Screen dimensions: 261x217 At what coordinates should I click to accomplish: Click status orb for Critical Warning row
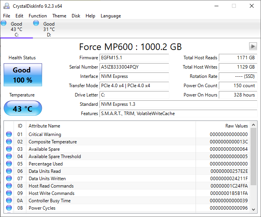pos(9,134)
